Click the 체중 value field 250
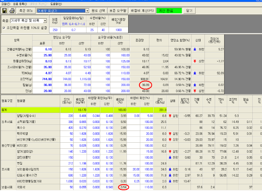 [x=55, y=30]
